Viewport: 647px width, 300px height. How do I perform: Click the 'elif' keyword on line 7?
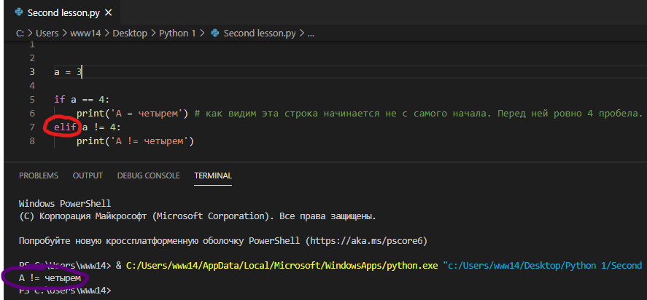pos(65,127)
